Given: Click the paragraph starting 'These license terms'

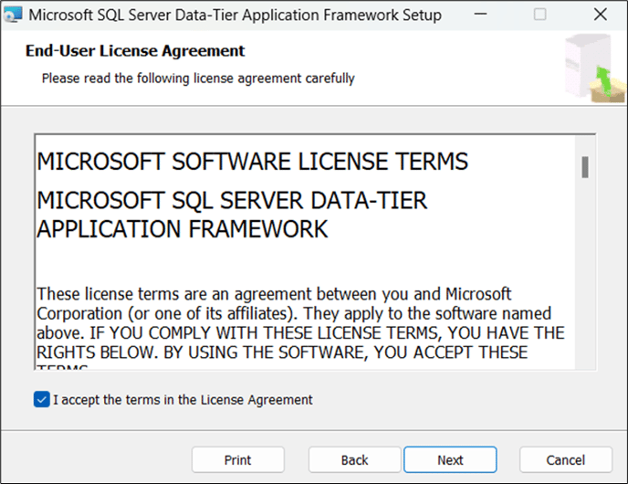Looking at the screenshot, I should pyautogui.click(x=300, y=322).
